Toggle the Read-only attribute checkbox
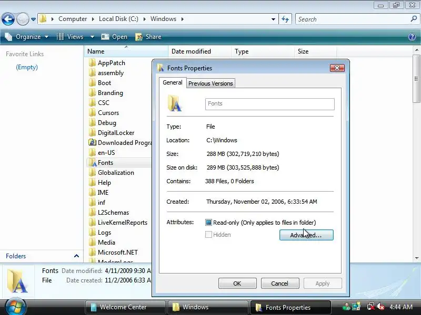Screen dimensions: 421x315 pyautogui.click(x=208, y=222)
